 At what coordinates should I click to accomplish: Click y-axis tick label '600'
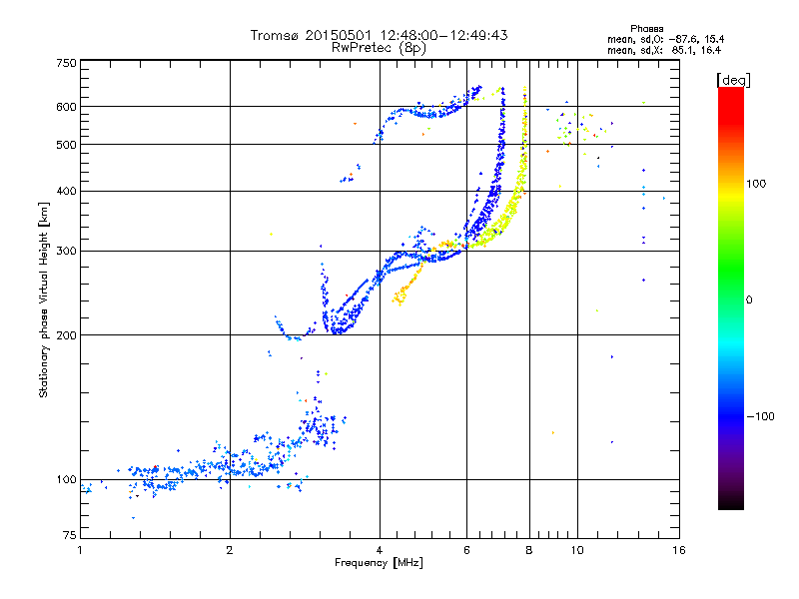66,107
